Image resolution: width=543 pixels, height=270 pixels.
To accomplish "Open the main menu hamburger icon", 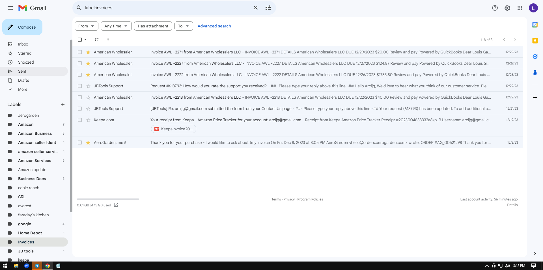I will click(x=10, y=8).
